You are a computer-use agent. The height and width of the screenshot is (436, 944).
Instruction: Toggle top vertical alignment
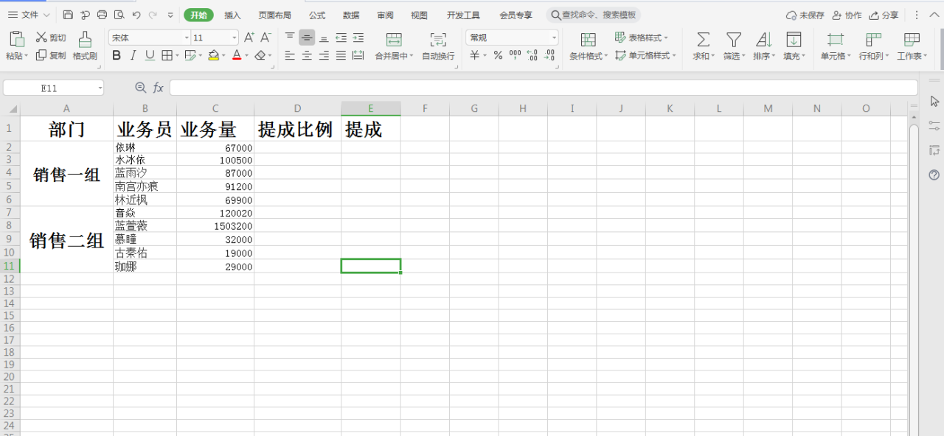pyautogui.click(x=290, y=38)
